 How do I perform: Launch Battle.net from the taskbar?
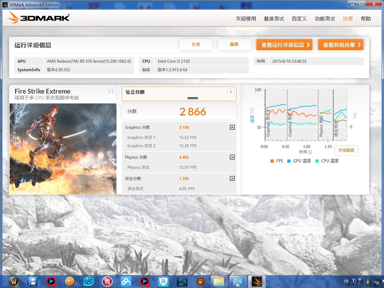182,281
